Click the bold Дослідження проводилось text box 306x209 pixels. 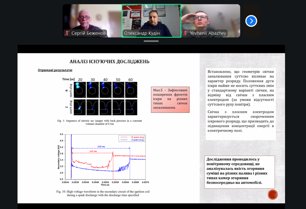click(239, 172)
